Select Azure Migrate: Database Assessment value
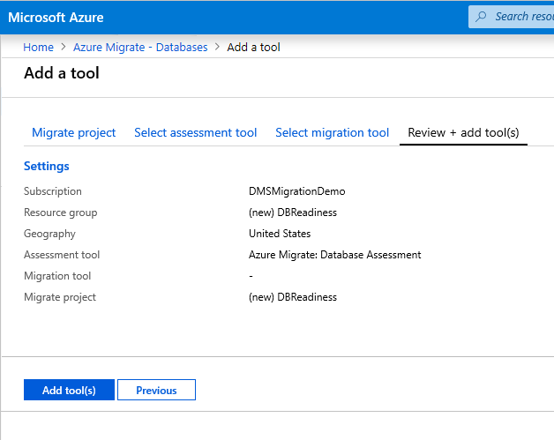This screenshot has width=554, height=440. point(334,255)
